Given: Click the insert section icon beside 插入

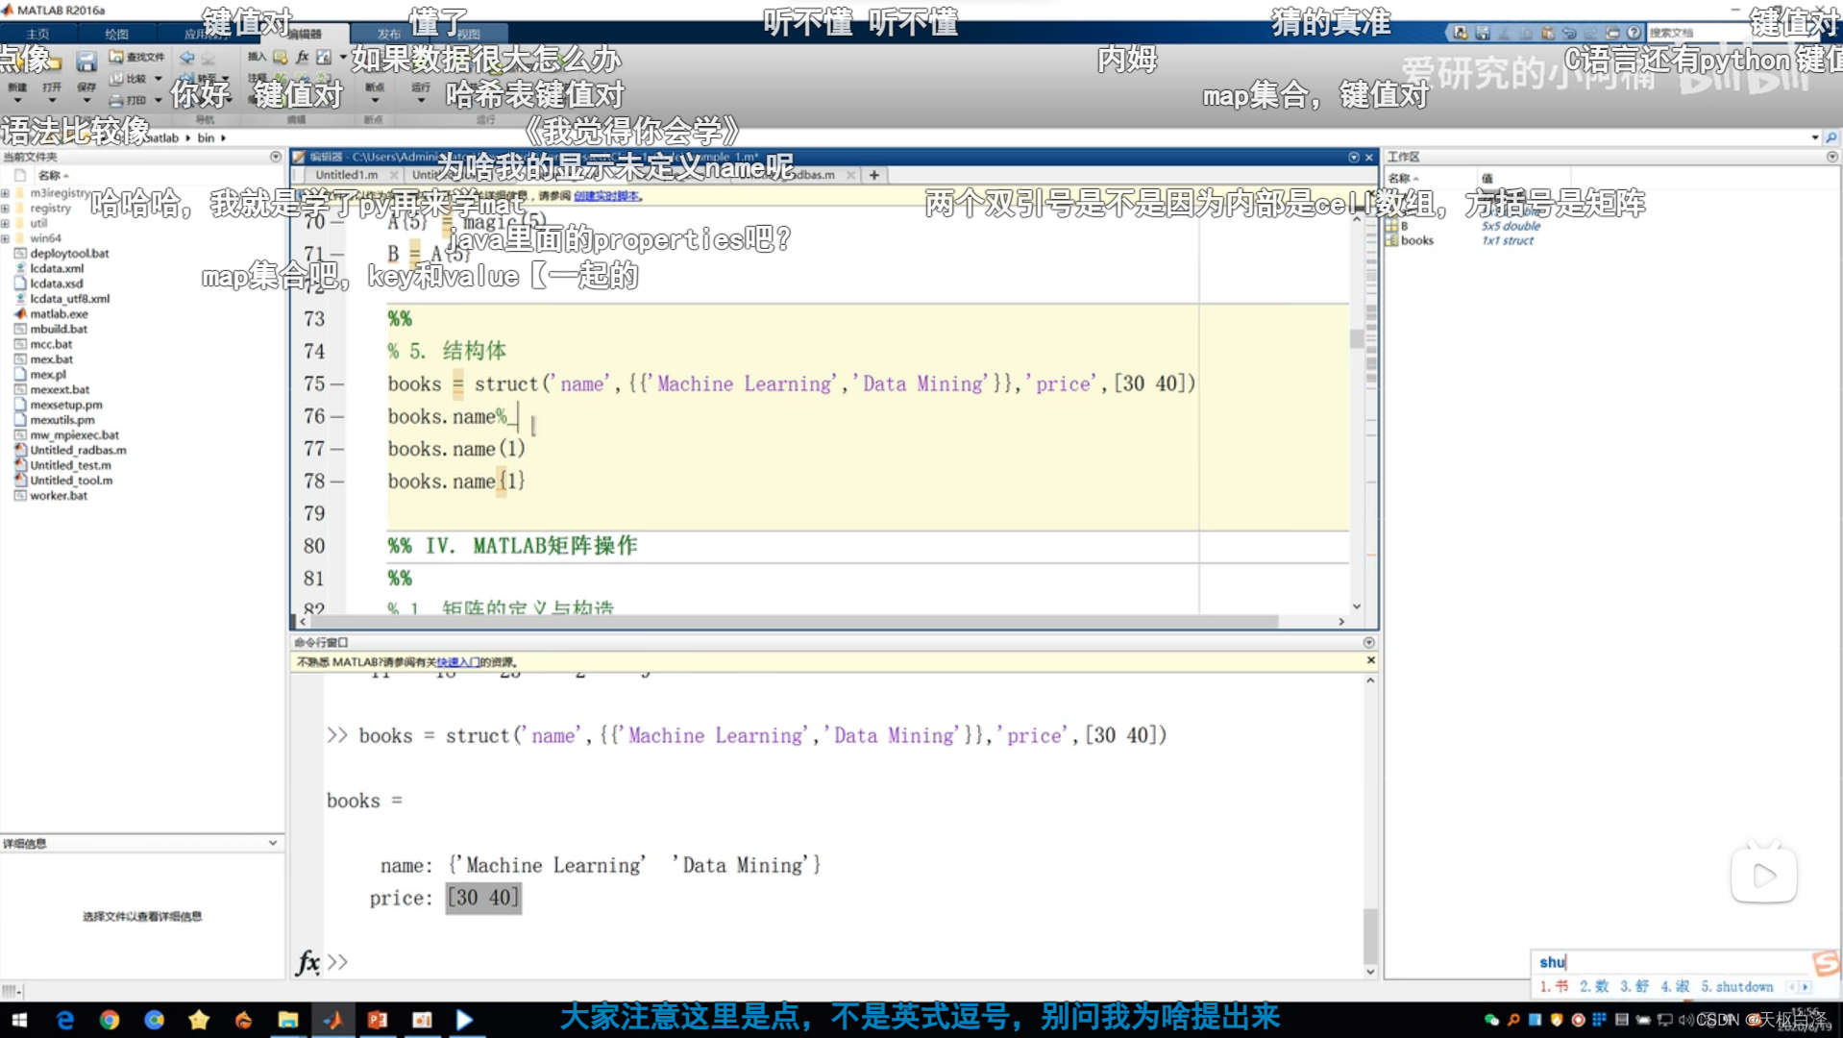Looking at the screenshot, I should tap(280, 57).
